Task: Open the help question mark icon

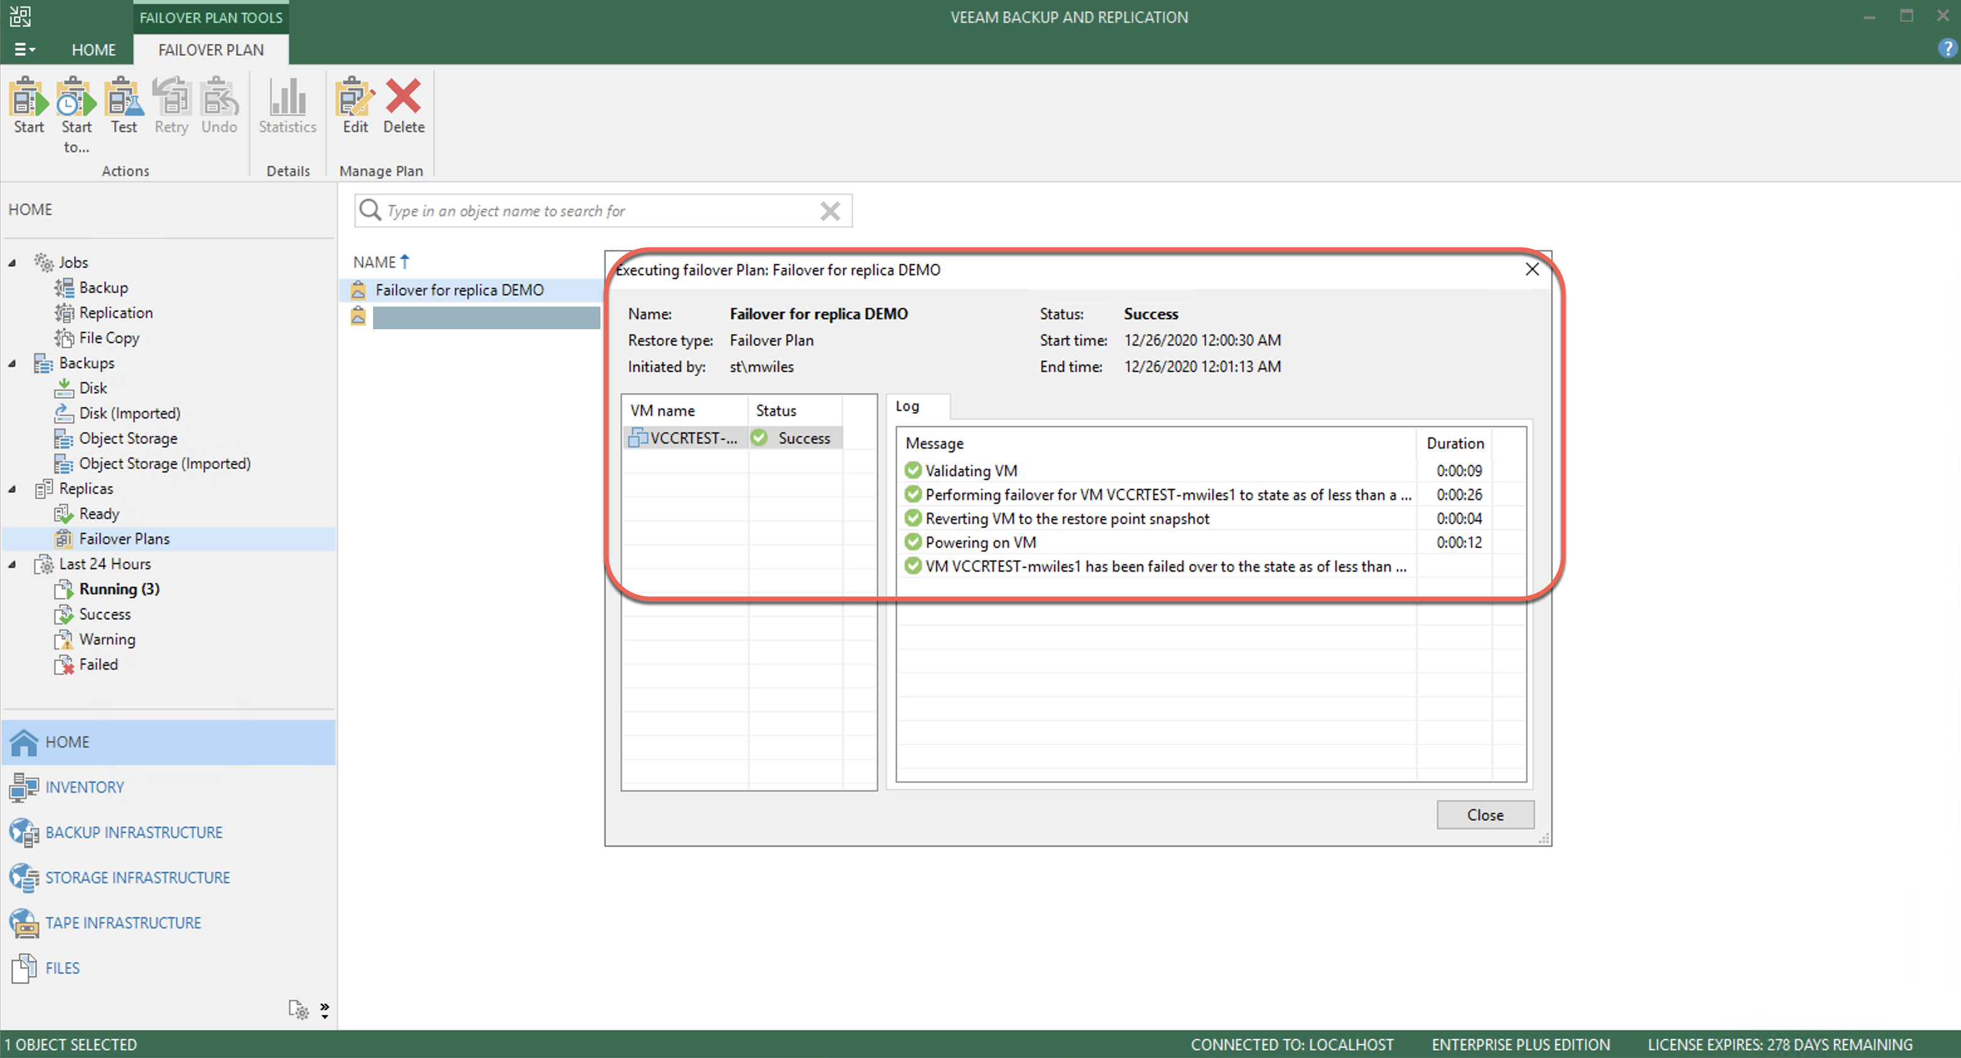Action: tap(1947, 49)
